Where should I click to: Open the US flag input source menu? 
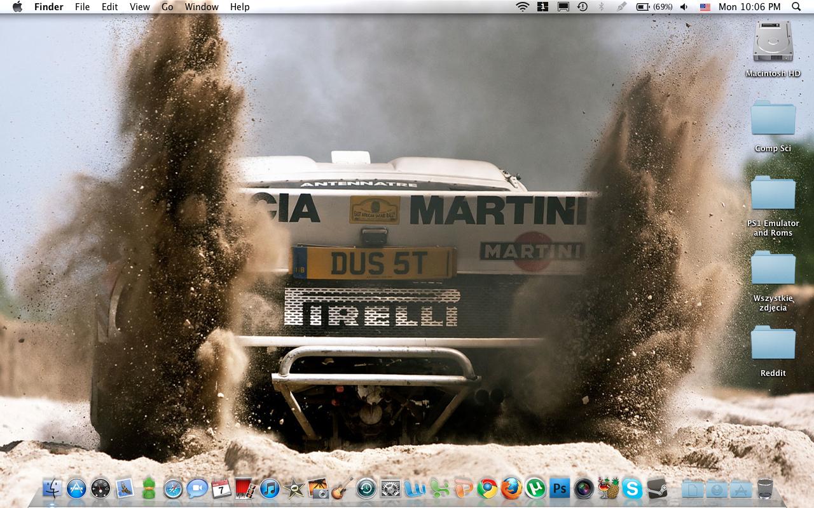click(x=705, y=7)
